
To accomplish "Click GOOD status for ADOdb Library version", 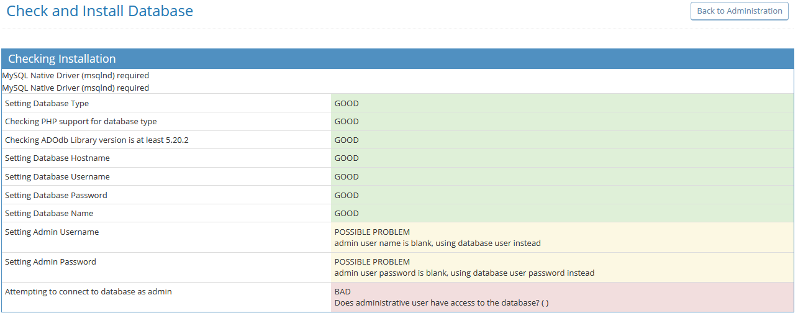I will point(347,140).
